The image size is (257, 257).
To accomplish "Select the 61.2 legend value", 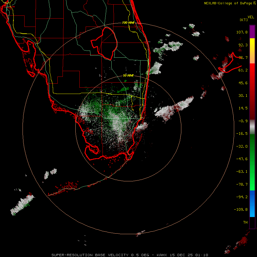I will tap(243, 70).
